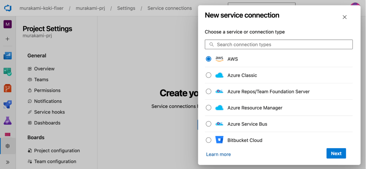Select the Azure Classic radio button

(x=208, y=75)
